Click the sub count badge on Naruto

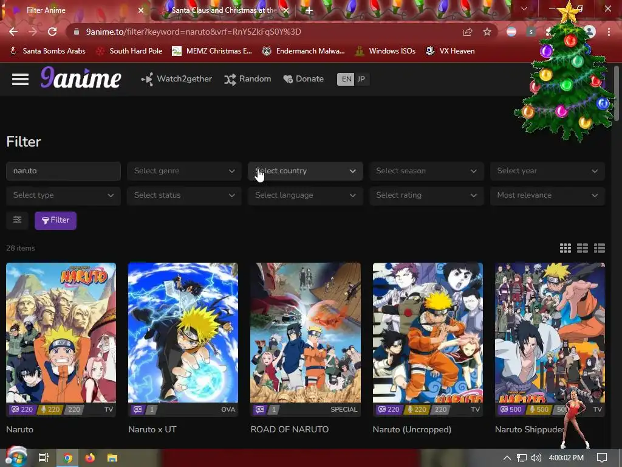[x=22, y=409]
